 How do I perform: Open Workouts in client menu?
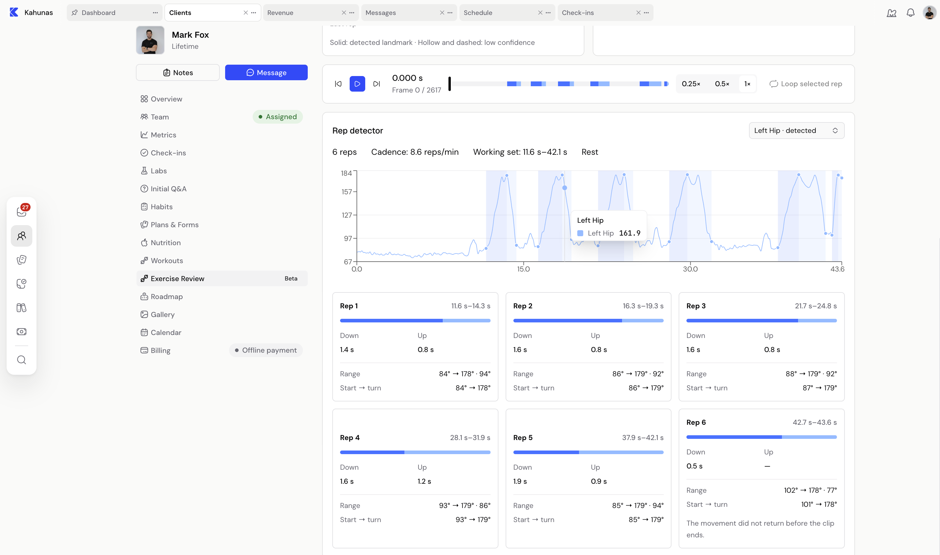click(x=222, y=261)
